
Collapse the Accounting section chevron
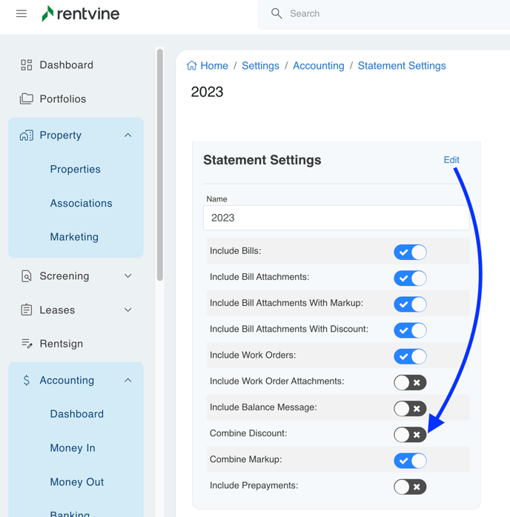[127, 381]
